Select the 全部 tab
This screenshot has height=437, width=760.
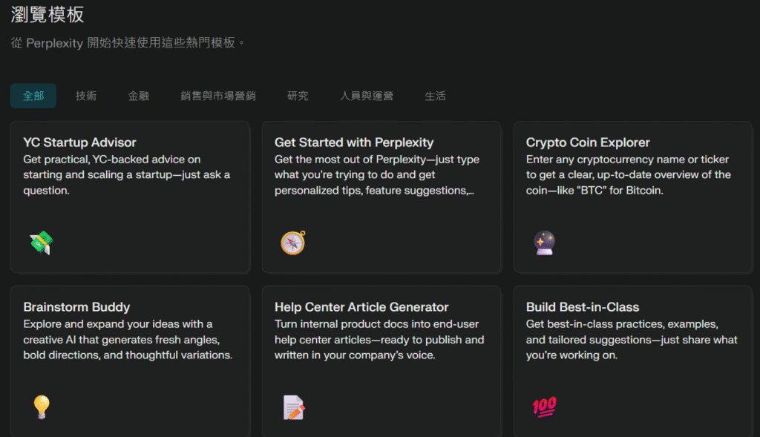[x=33, y=96]
